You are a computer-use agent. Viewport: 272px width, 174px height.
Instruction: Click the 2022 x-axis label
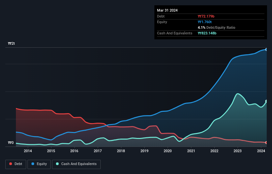pyautogui.click(x=214, y=151)
